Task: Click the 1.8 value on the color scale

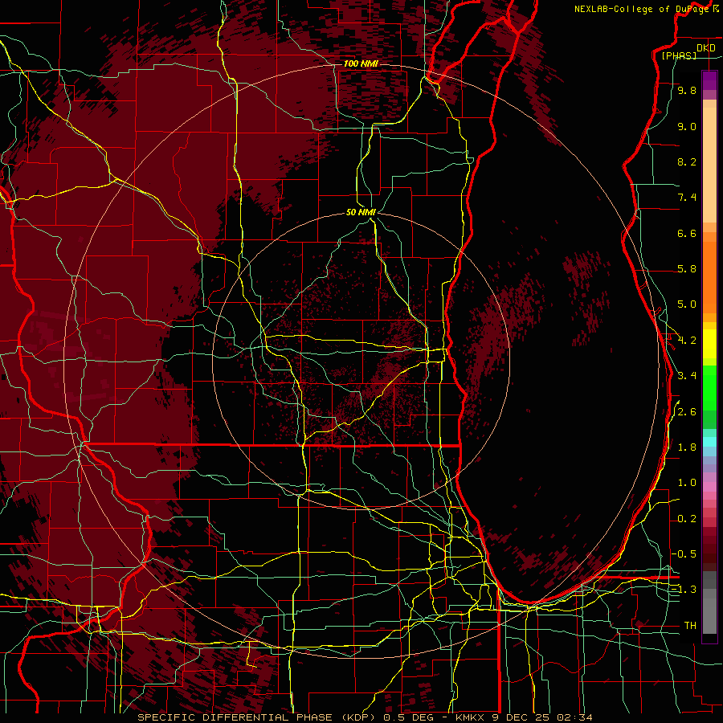Action: (x=687, y=447)
